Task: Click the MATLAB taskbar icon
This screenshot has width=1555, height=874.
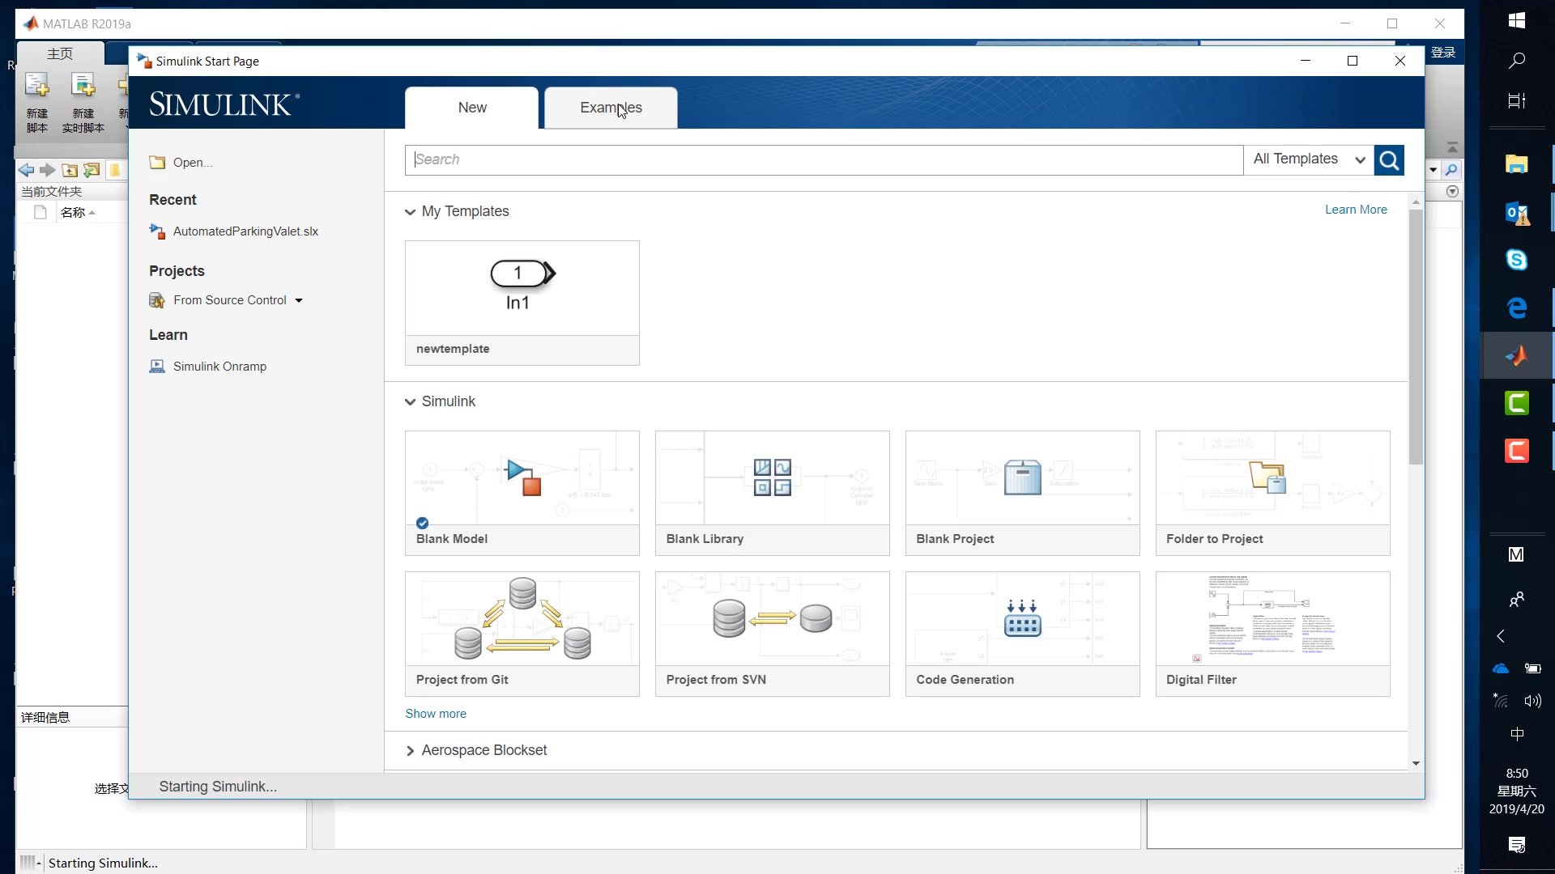Action: coord(1517,355)
